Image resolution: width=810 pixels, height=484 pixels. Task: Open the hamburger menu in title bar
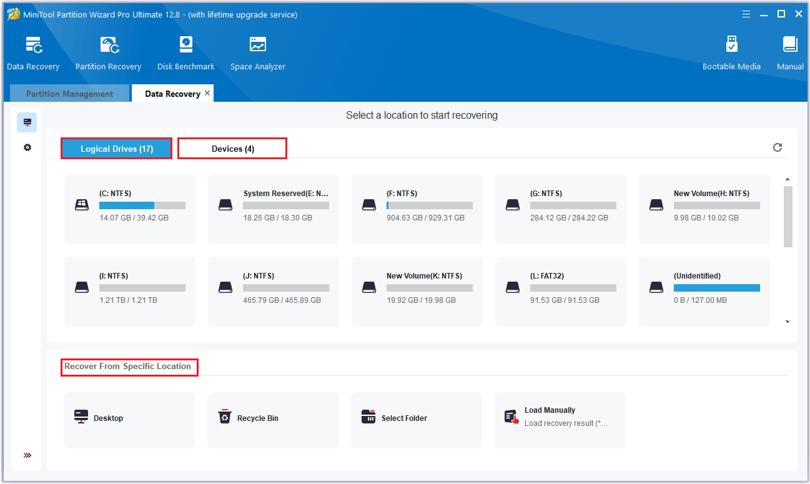[x=746, y=14]
